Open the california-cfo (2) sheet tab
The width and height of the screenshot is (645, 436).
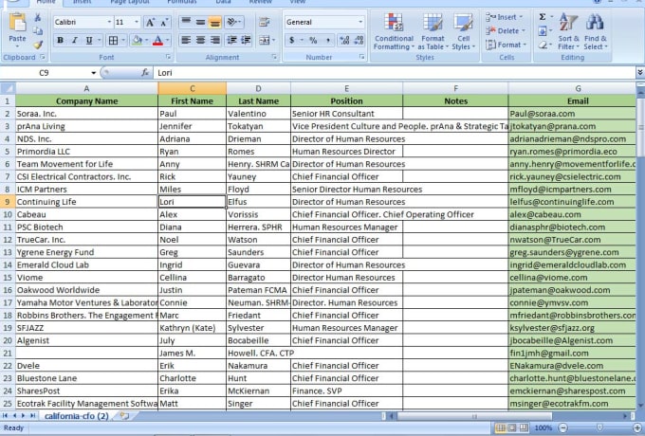pyautogui.click(x=77, y=416)
